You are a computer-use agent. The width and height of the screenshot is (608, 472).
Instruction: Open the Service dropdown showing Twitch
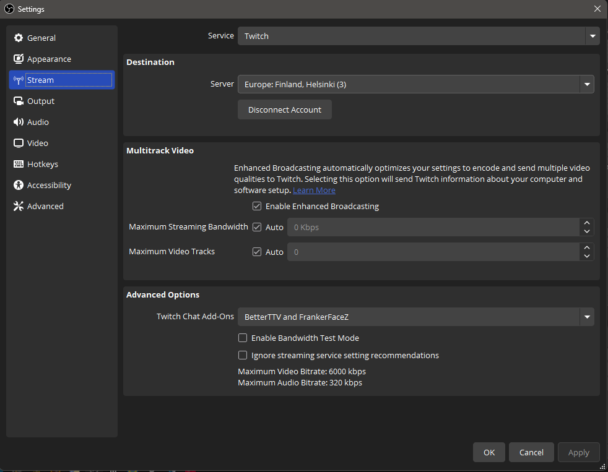pos(419,36)
